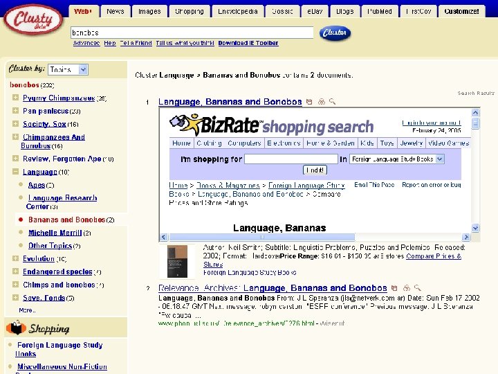Click the Clusty Beta logo
Image resolution: width=498 pixels, height=374 pixels.
33,19
